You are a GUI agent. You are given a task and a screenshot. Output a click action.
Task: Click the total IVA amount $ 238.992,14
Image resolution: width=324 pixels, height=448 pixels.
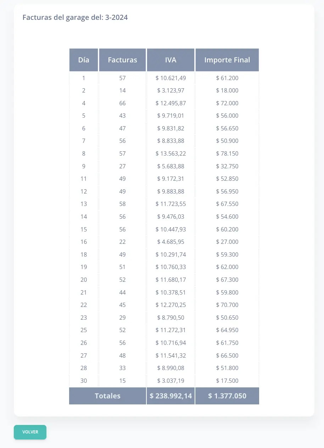pyautogui.click(x=171, y=396)
